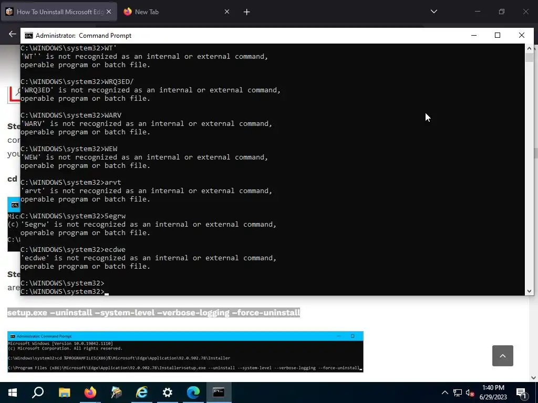Open the notification center icon
Viewport: 538px width, 403px height.
point(521,393)
